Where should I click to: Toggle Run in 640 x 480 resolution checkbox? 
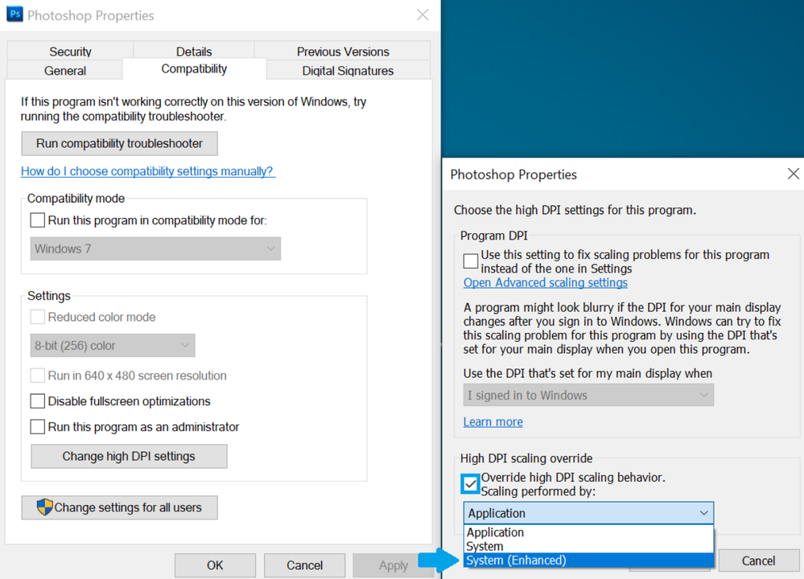point(38,375)
